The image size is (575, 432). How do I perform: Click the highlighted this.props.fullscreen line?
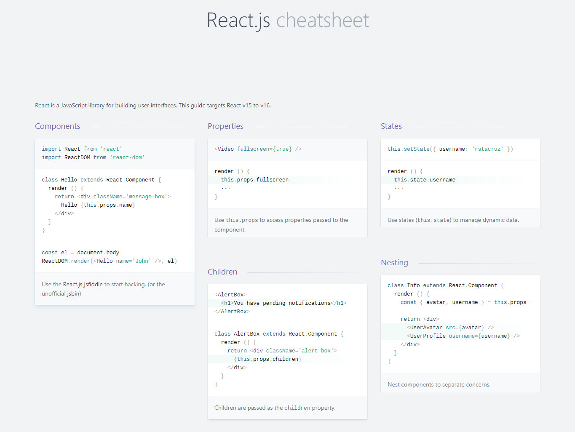[255, 180]
